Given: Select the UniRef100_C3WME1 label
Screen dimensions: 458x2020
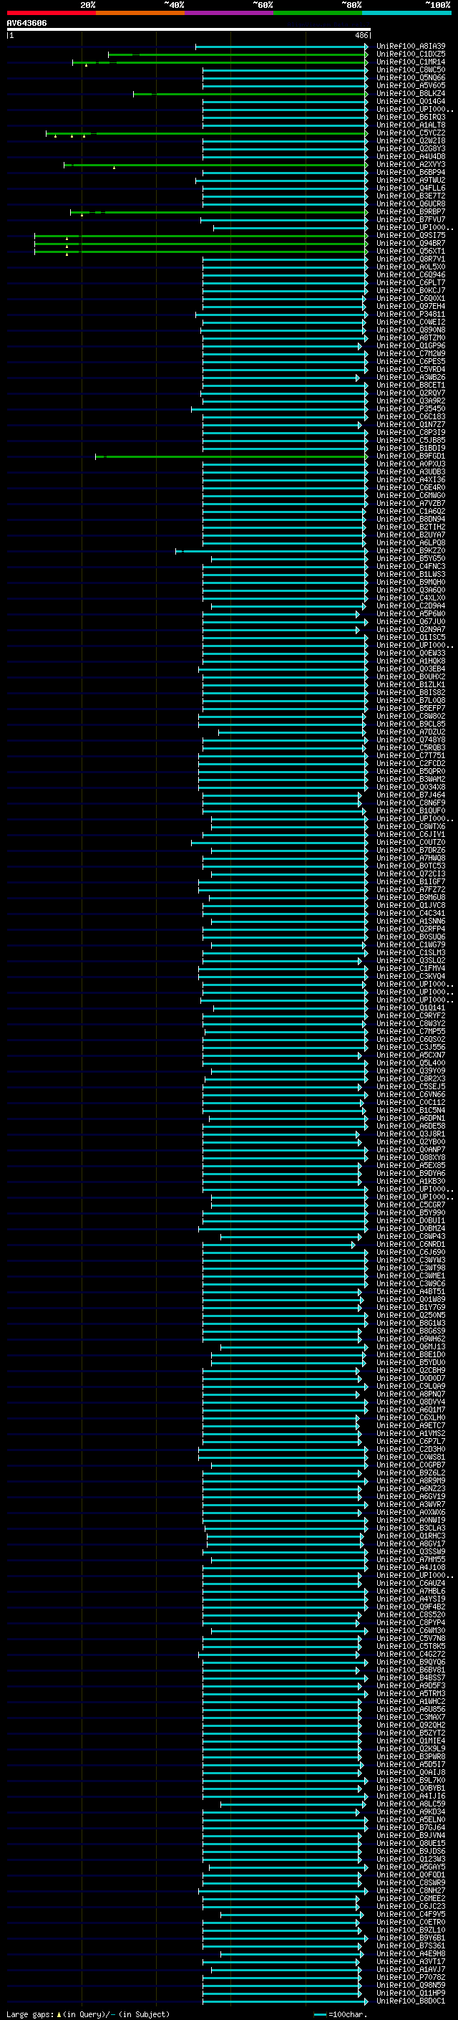Looking at the screenshot, I should coord(410,1275).
